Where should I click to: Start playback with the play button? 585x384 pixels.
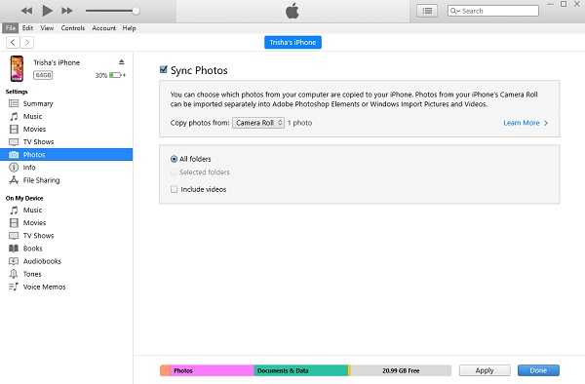[47, 11]
